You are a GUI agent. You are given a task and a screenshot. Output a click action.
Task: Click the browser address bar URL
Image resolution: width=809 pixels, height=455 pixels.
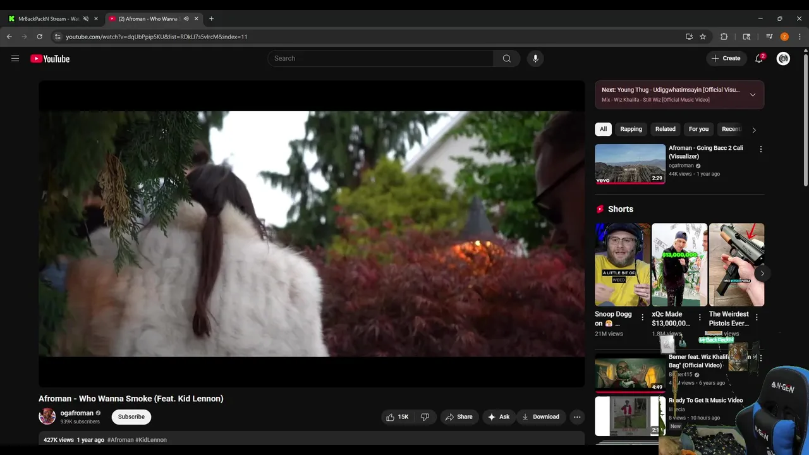tap(157, 37)
